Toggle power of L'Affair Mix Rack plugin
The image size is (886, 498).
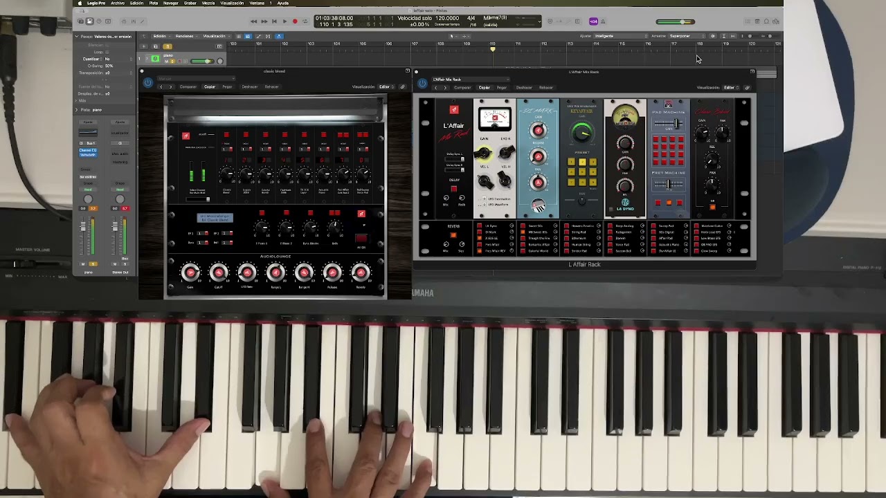click(x=422, y=84)
